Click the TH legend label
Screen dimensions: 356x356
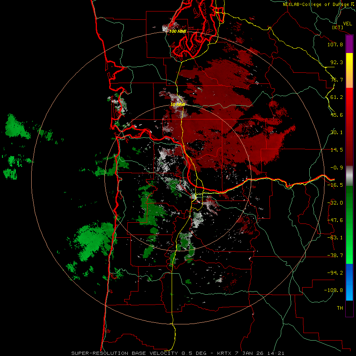340,308
